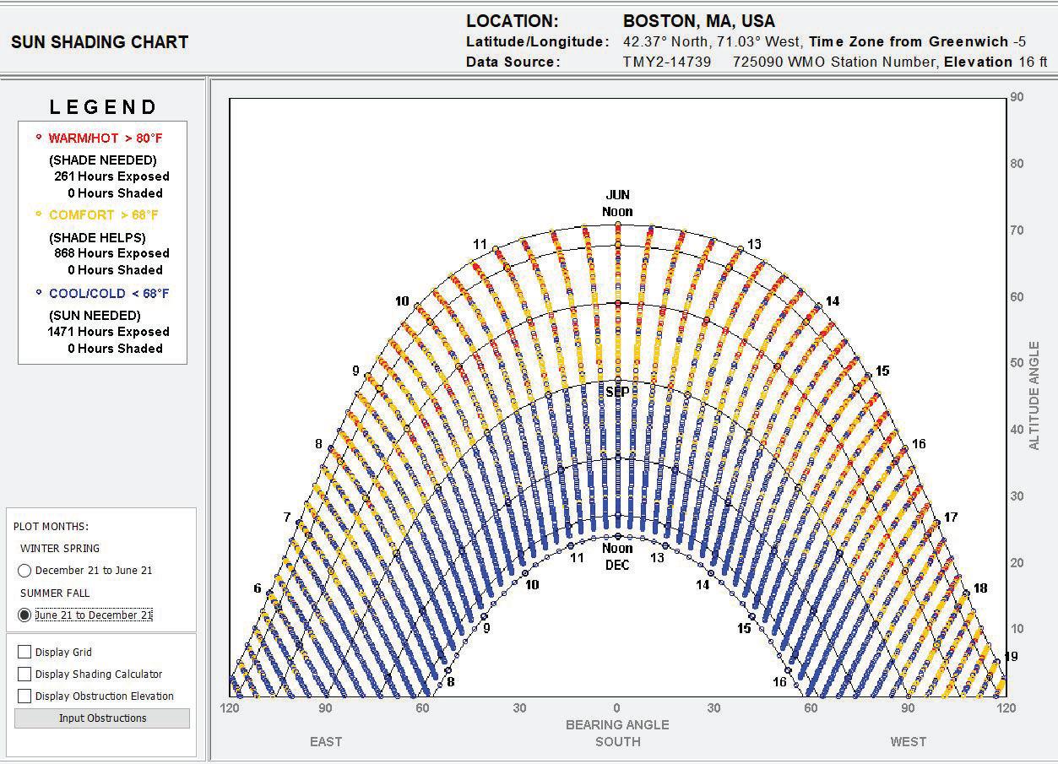This screenshot has width=1058, height=764.
Task: Click the JUN Noon label on chart
Action: 617,203
